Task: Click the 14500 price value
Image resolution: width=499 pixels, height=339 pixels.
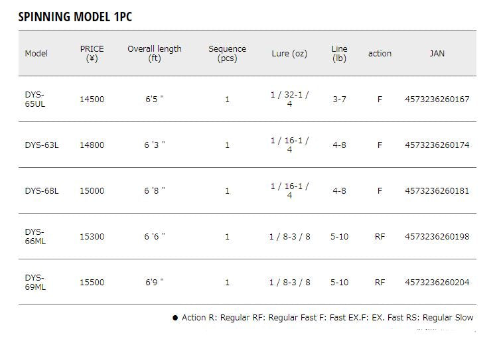Action: [x=92, y=100]
